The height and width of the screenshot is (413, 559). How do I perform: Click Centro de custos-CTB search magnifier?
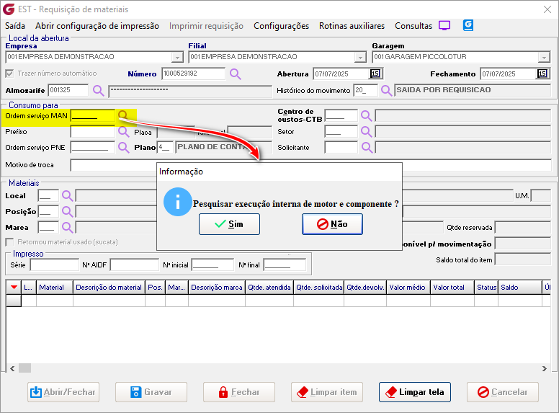(x=366, y=115)
